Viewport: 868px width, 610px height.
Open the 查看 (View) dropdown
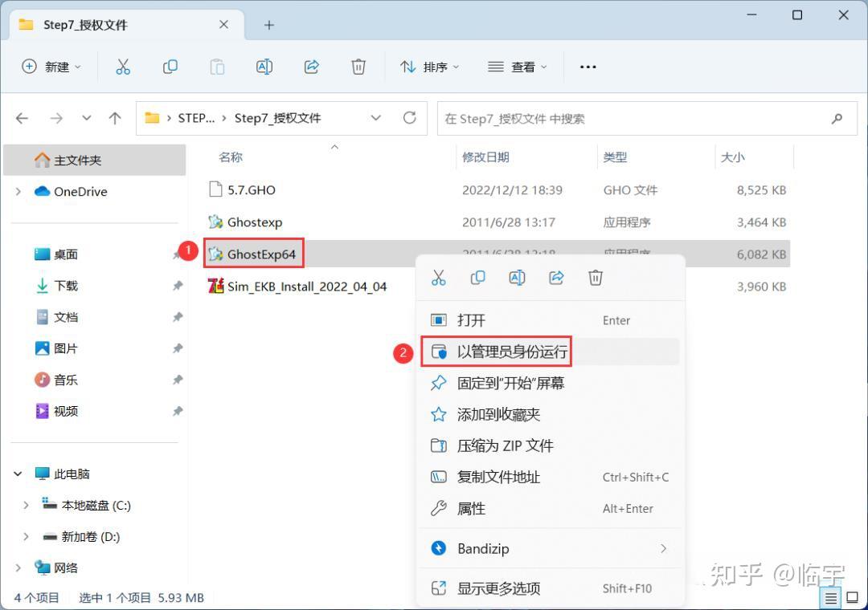[x=518, y=67]
